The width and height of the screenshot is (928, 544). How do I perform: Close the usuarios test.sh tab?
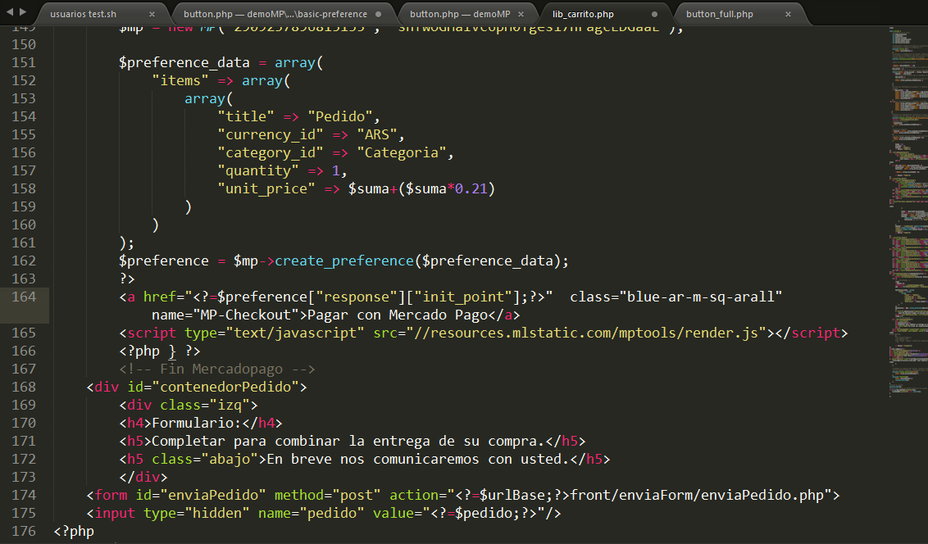(x=152, y=14)
